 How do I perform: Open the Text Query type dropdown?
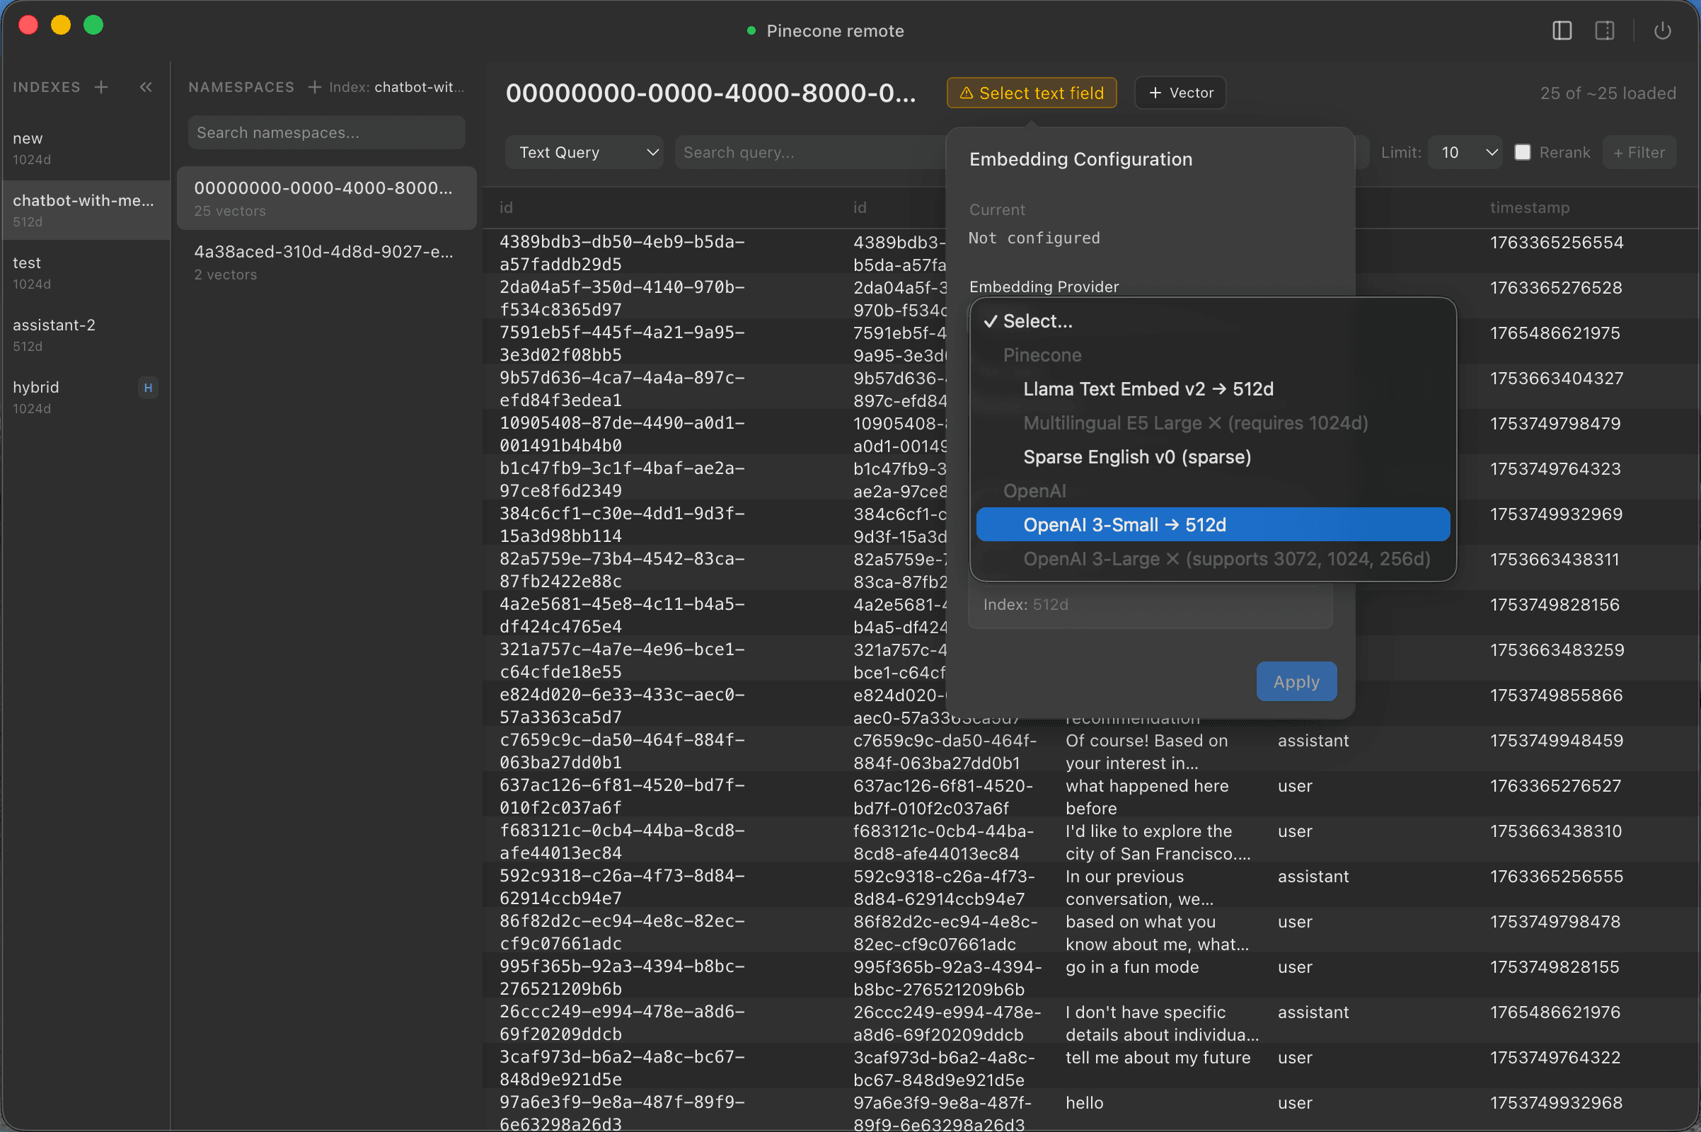click(583, 152)
